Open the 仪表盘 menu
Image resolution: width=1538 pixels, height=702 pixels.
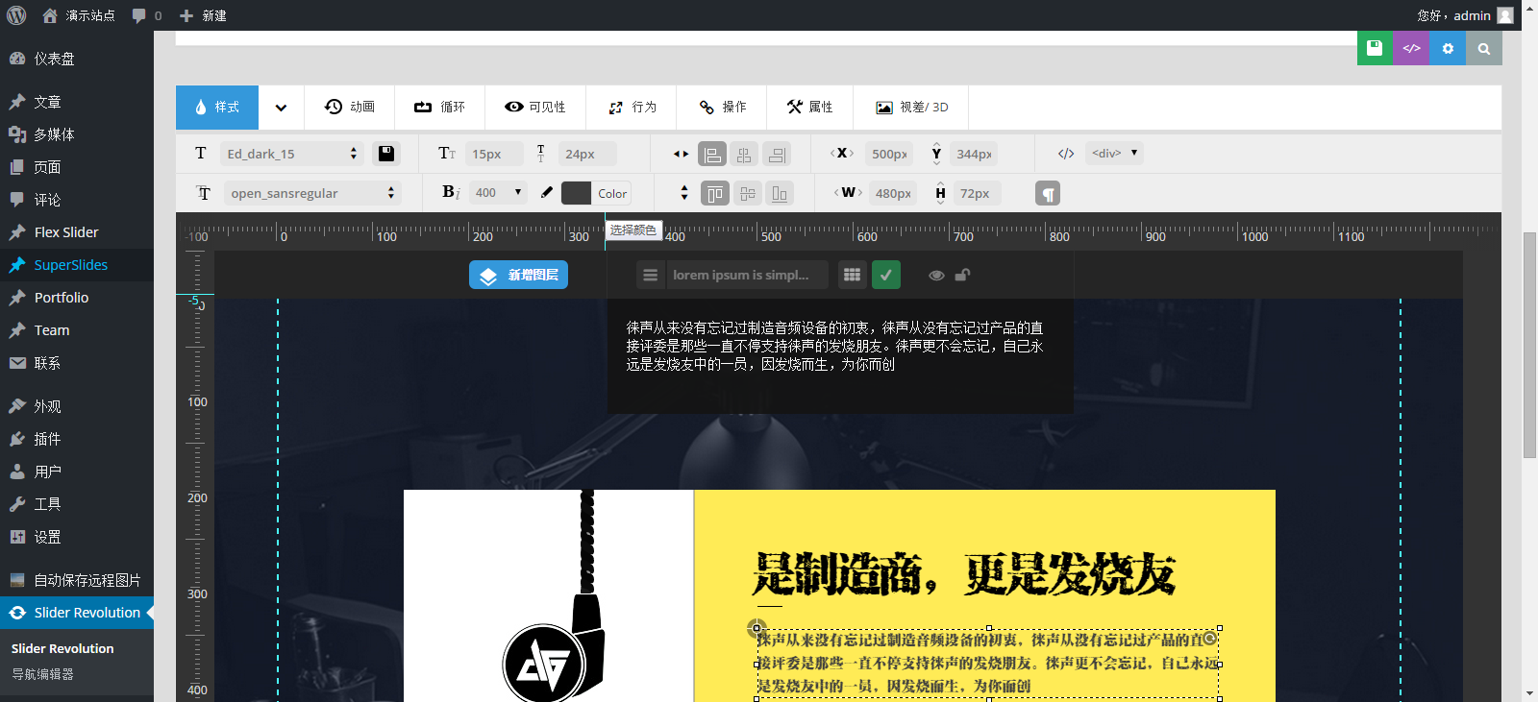click(x=77, y=59)
